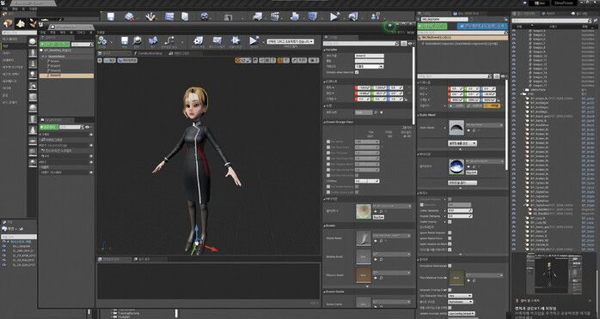
Task: Click green Add Component button in Blueprint
Action: (x=55, y=45)
